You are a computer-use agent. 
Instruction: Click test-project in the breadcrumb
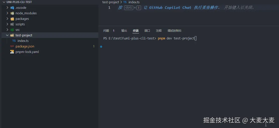[x=111, y=2]
